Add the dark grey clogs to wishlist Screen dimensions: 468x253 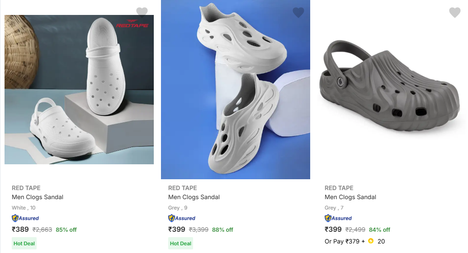[454, 12]
